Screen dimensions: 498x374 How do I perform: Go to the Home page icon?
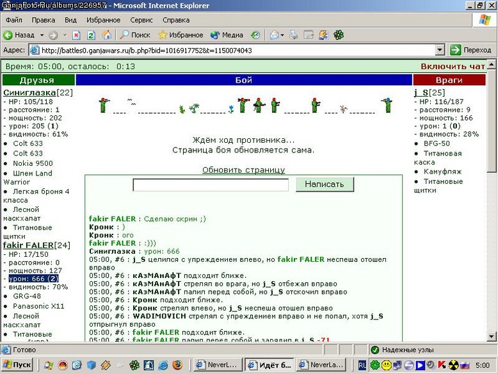tap(107, 35)
